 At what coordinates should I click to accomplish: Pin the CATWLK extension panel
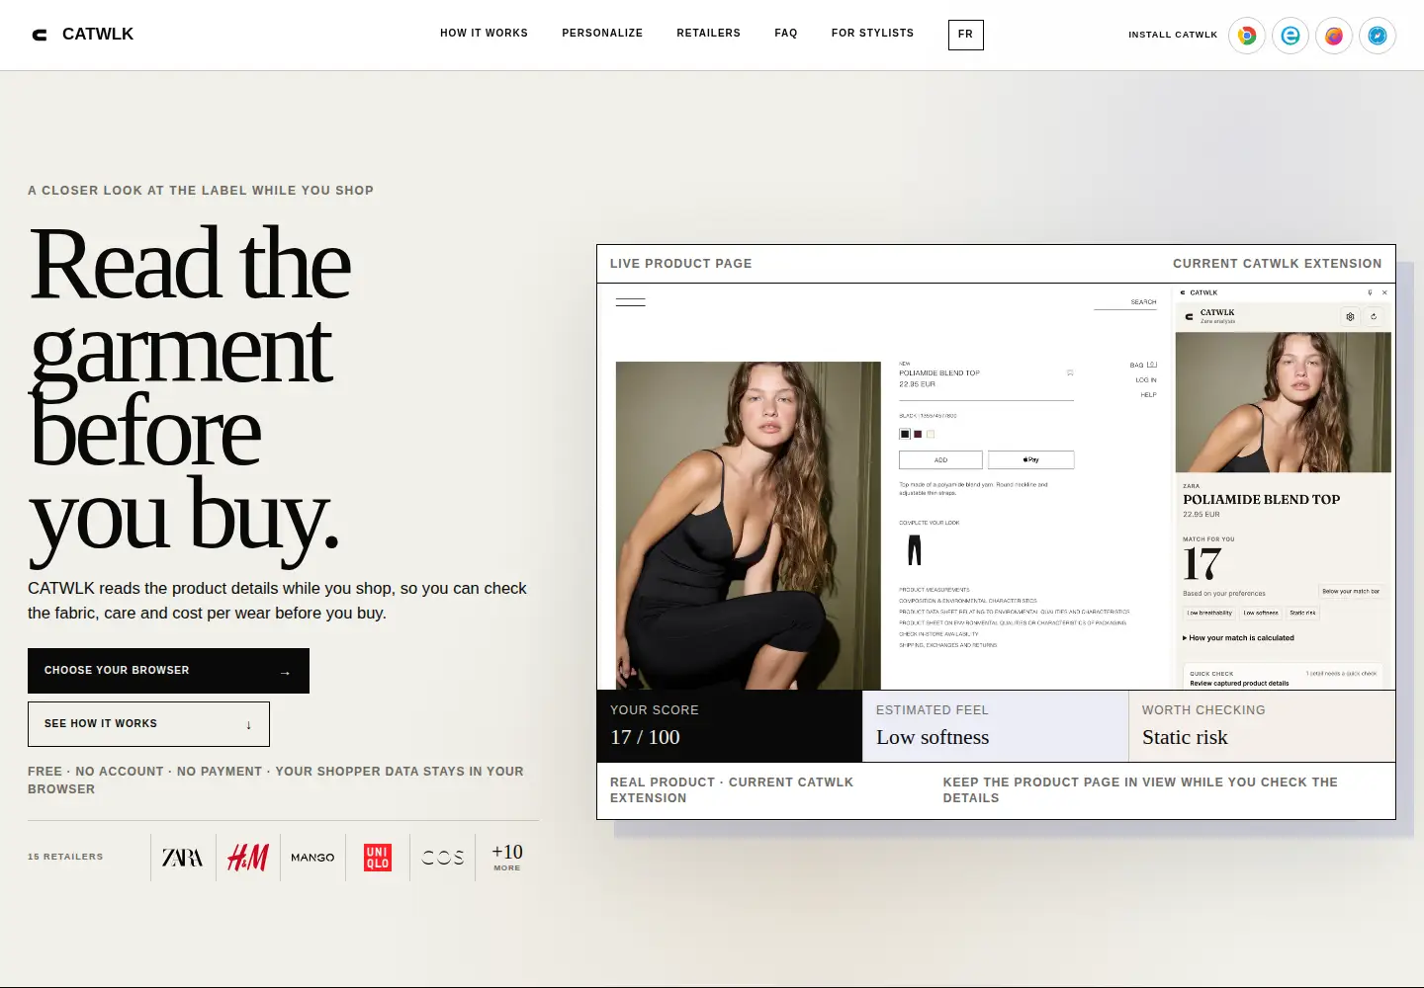[x=1370, y=292]
